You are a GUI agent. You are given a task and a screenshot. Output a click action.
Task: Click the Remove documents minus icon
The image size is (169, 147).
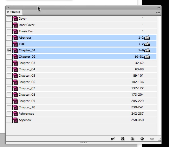(152, 139)
